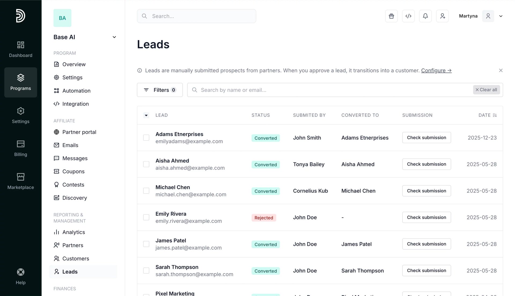
Task: Tick the checkbox for Adams Etnerprises
Action: tap(146, 138)
